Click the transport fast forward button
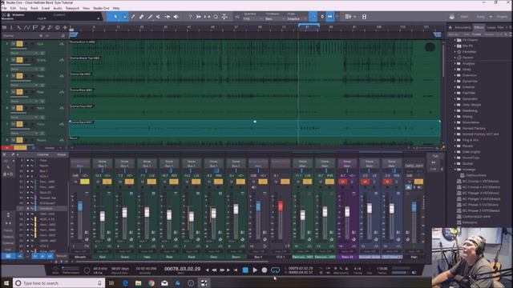Viewport: 513px width, 288px height. (222, 270)
